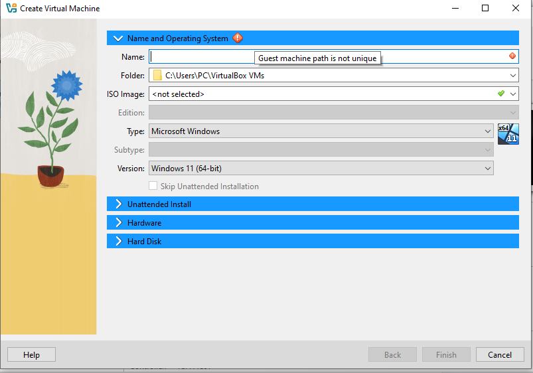This screenshot has height=373, width=533.
Task: Click the Windows 11 x64 OS type icon
Action: click(508, 133)
